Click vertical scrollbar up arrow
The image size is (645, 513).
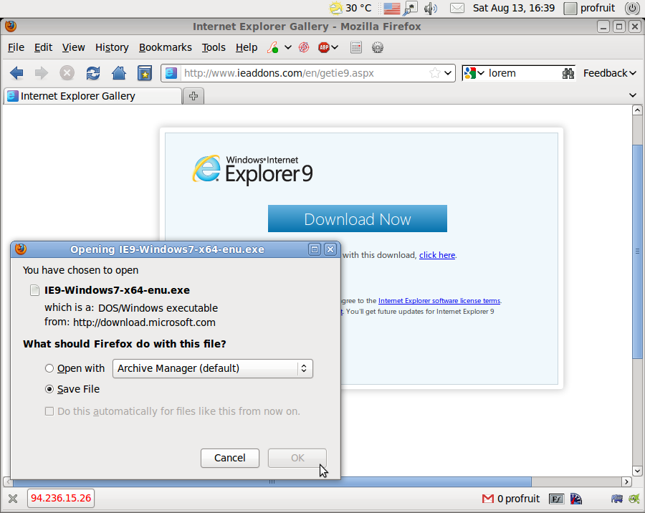coord(637,110)
